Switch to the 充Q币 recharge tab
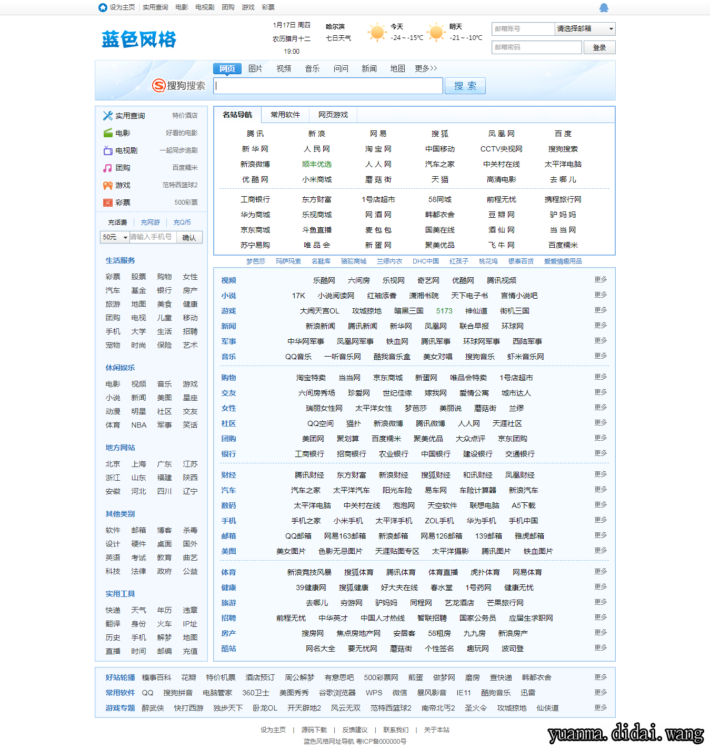This screenshot has width=710, height=750. (182, 222)
